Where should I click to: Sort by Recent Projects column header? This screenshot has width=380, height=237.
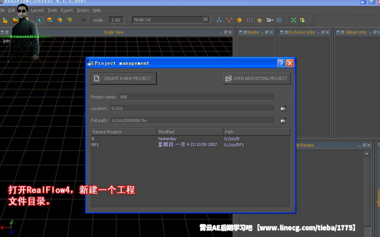pos(124,132)
